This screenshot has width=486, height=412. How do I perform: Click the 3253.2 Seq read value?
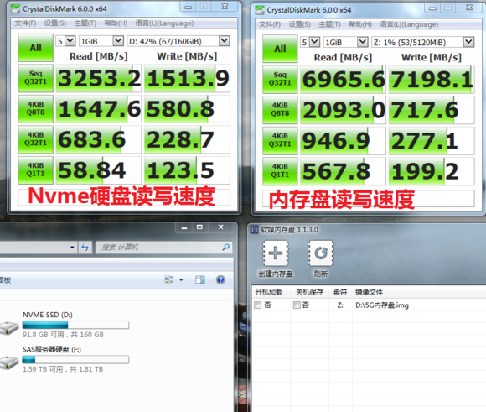click(99, 78)
